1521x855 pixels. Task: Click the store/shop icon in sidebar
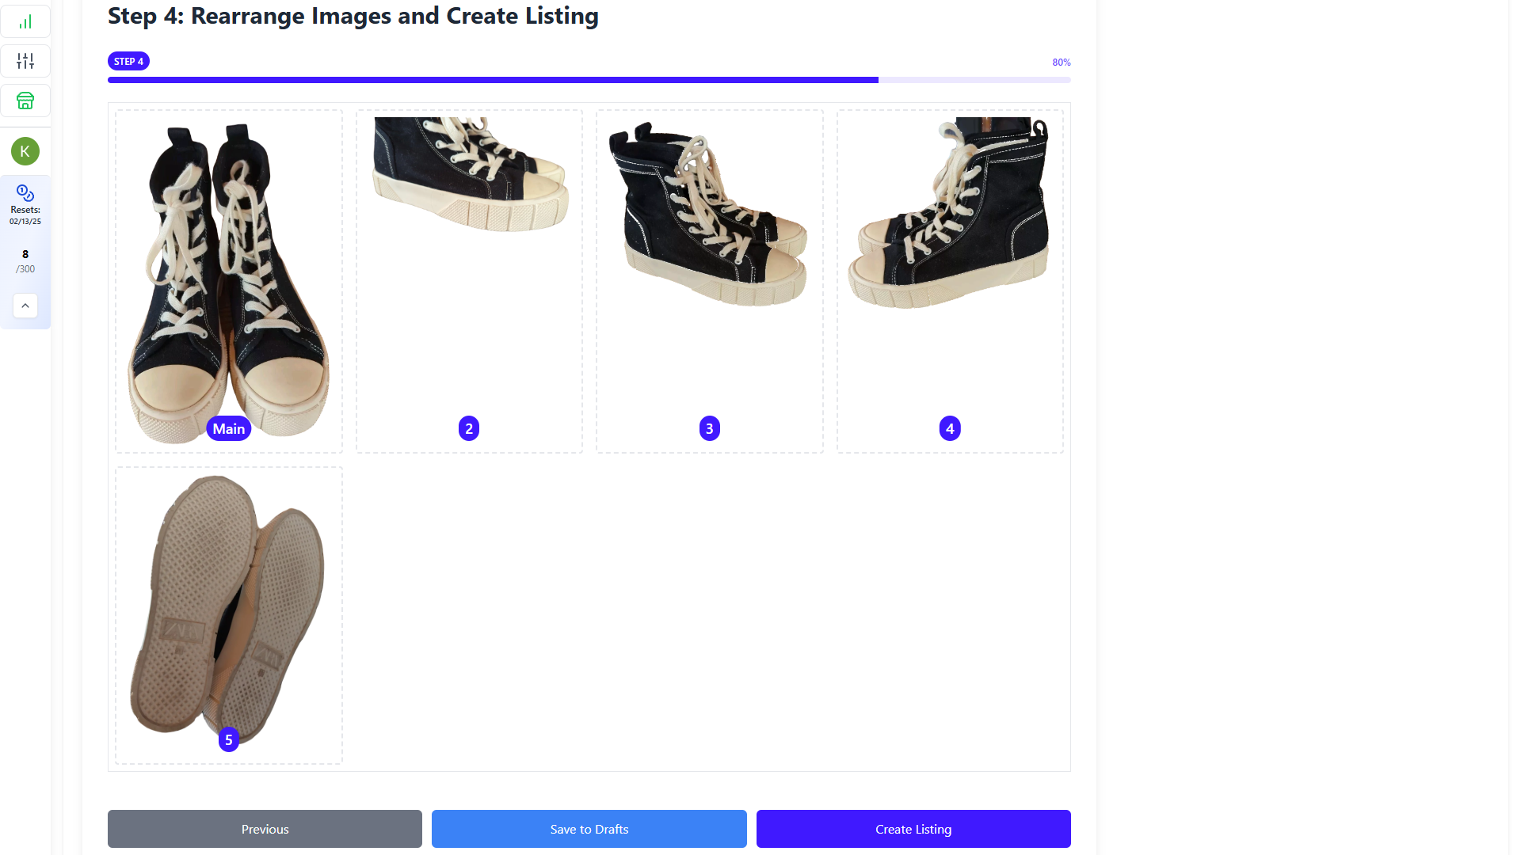click(x=25, y=101)
